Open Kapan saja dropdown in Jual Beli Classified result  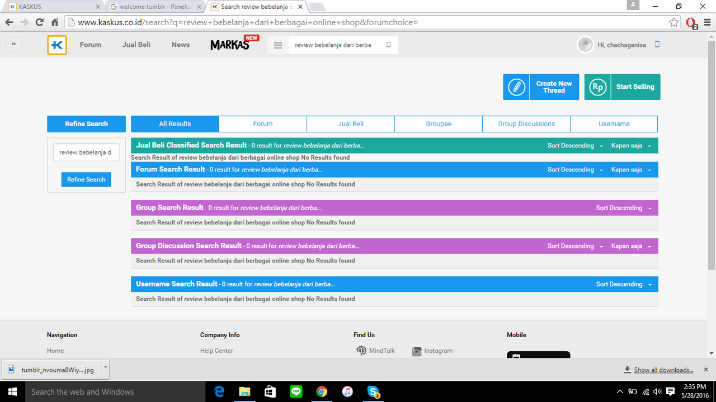point(632,146)
